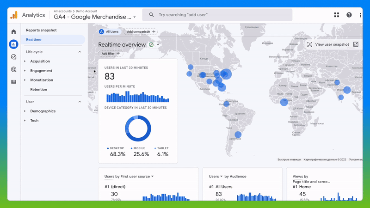Click the Add filter button
Viewport: 370px width, 208px height.
pyautogui.click(x=111, y=54)
